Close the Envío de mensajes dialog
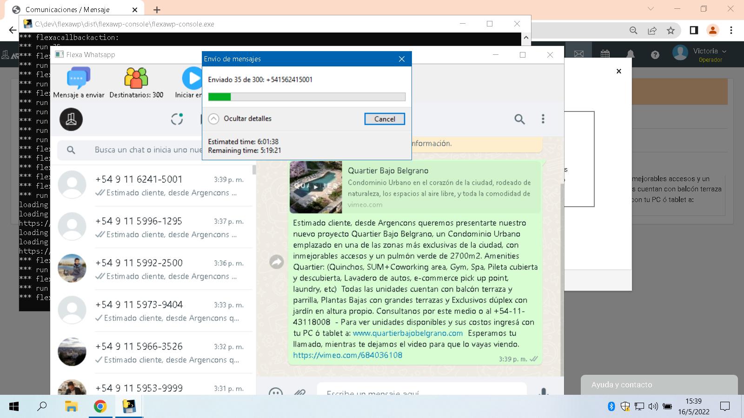 (402, 59)
